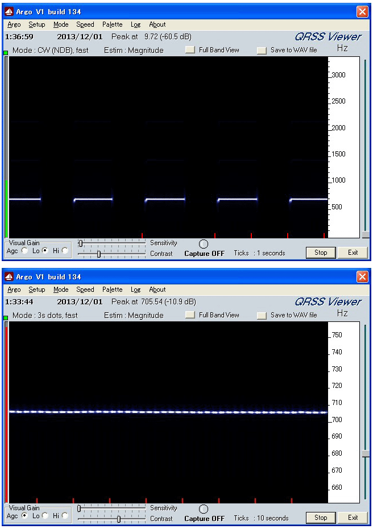Image resolution: width=373 pixels, height=529 pixels.
Task: Toggle Capture OFF indicator in bottom window
Action: point(204,509)
